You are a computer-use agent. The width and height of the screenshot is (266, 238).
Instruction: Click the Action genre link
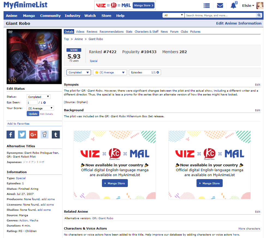pyautogui.click(x=24, y=221)
